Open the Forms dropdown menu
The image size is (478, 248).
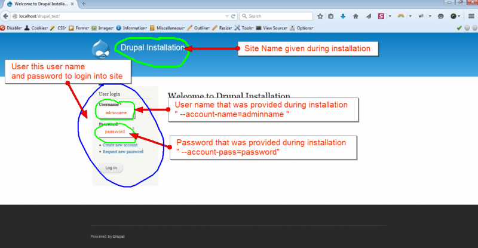tap(79, 28)
